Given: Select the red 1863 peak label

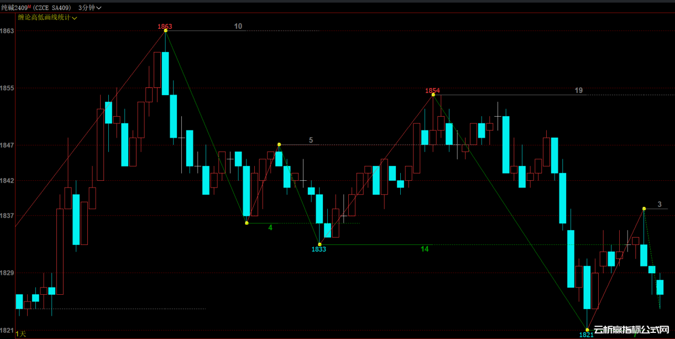Looking at the screenshot, I should point(165,26).
